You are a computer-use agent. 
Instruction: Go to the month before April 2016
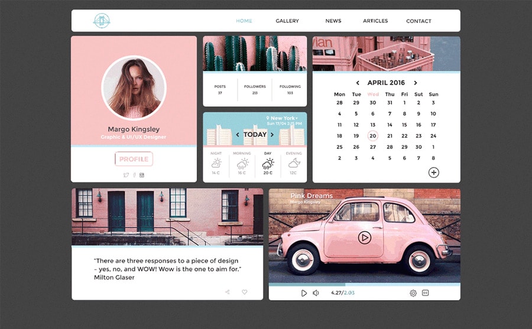click(x=358, y=83)
